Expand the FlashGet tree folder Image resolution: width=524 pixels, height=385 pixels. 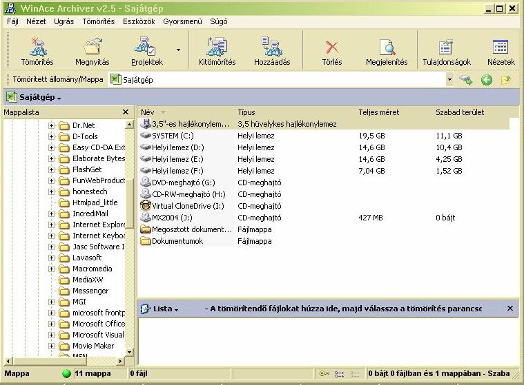[x=51, y=169]
